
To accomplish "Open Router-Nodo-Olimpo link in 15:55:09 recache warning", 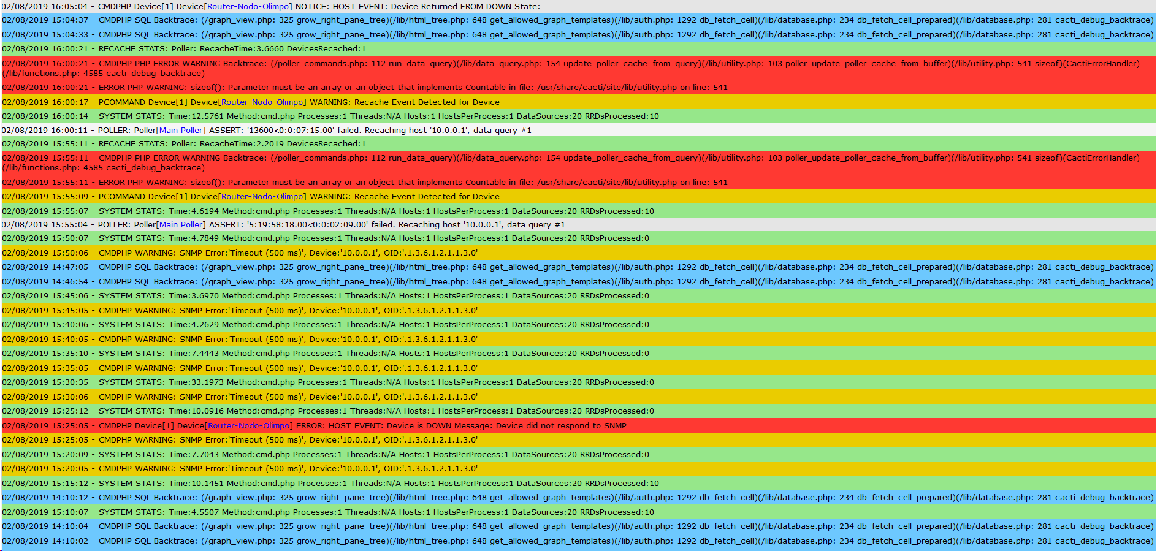I will pyautogui.click(x=262, y=196).
